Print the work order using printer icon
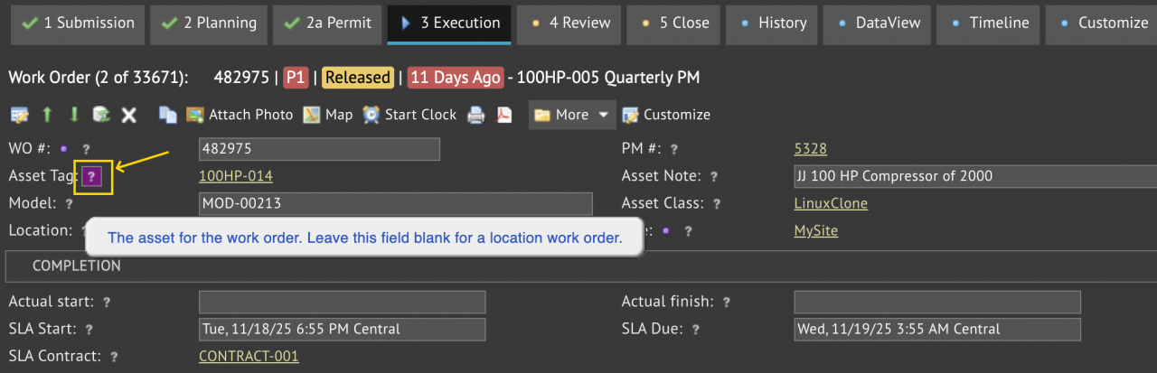The image size is (1157, 373). [x=475, y=115]
